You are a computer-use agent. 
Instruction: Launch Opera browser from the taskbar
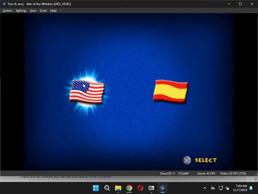click(140, 188)
